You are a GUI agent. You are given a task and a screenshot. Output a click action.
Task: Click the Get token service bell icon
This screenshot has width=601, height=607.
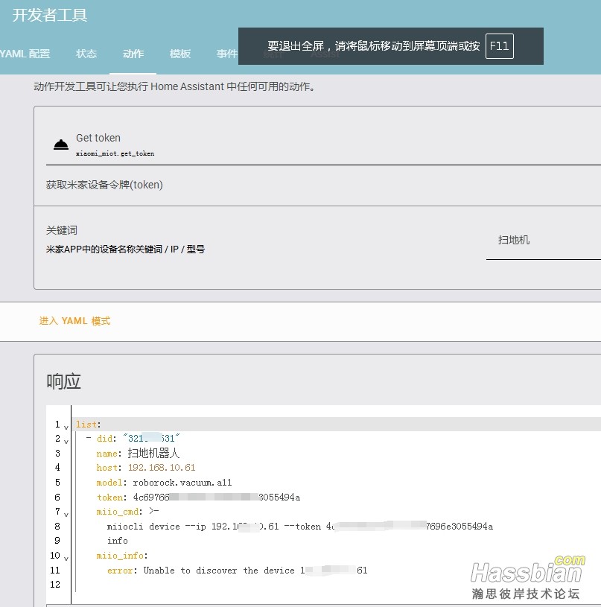[61, 144]
